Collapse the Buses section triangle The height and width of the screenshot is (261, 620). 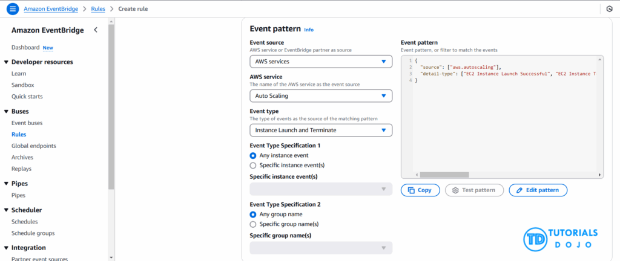(x=6, y=111)
